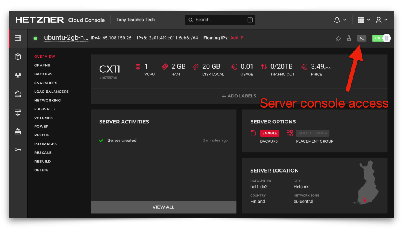The width and height of the screenshot is (403, 235).
Task: Open the user account icon
Action: [x=379, y=20]
